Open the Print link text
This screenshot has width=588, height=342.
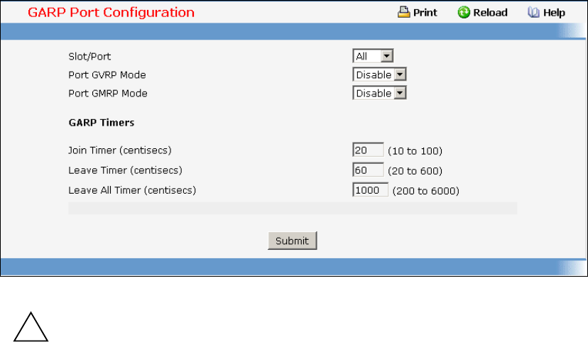pyautogui.click(x=425, y=13)
